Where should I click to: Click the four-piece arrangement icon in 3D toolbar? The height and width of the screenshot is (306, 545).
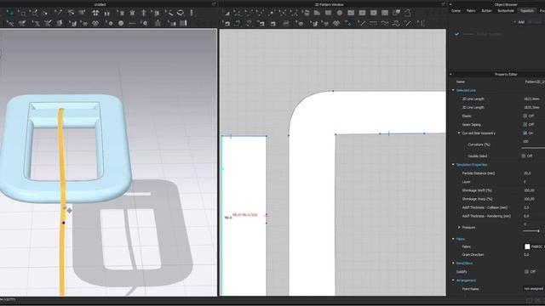pyautogui.click(x=95, y=13)
